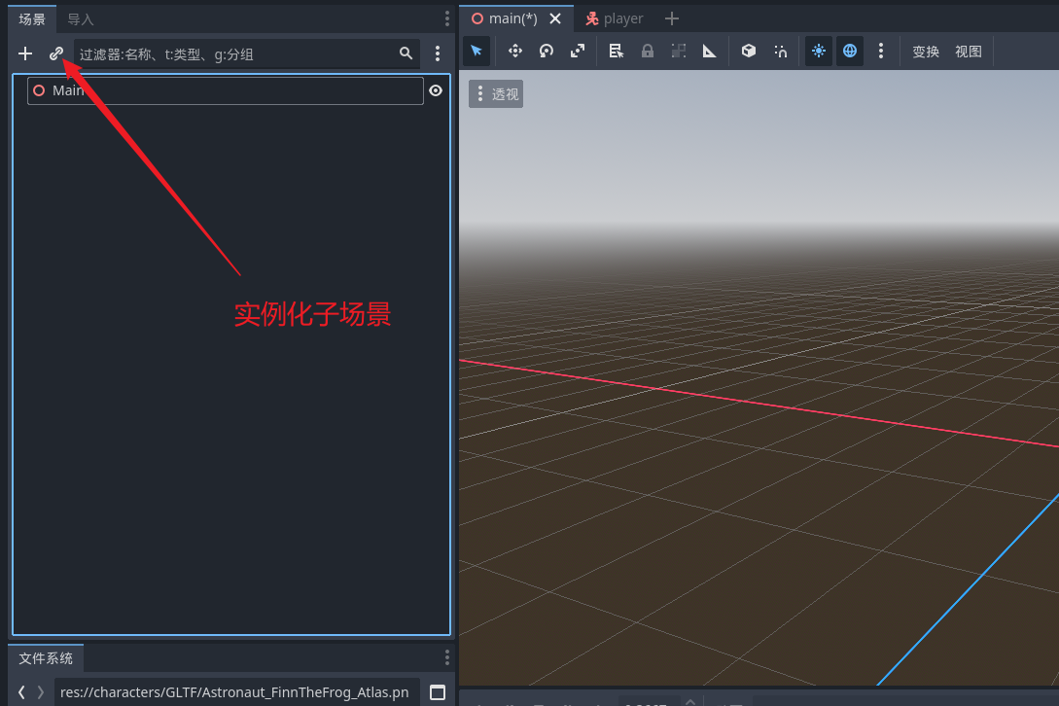Screen dimensions: 1059x706
Task: Click the filesystem resource path field
Action: pyautogui.click(x=237, y=692)
